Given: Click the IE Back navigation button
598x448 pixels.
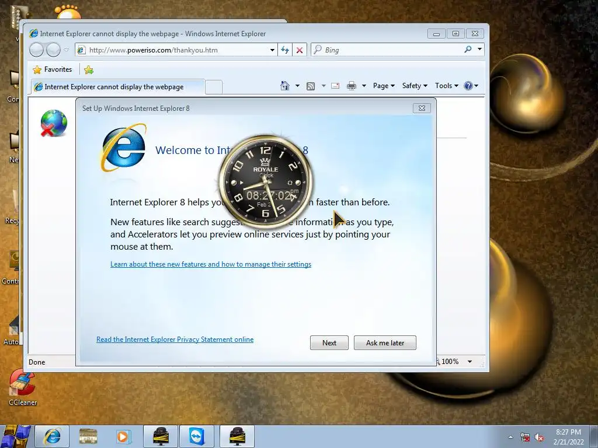Looking at the screenshot, I should point(36,50).
